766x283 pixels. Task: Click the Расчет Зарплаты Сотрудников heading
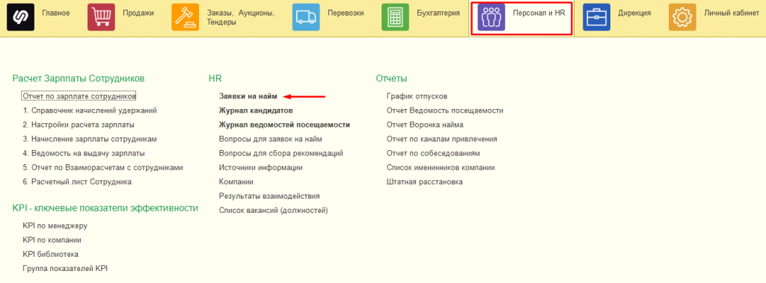coord(79,78)
